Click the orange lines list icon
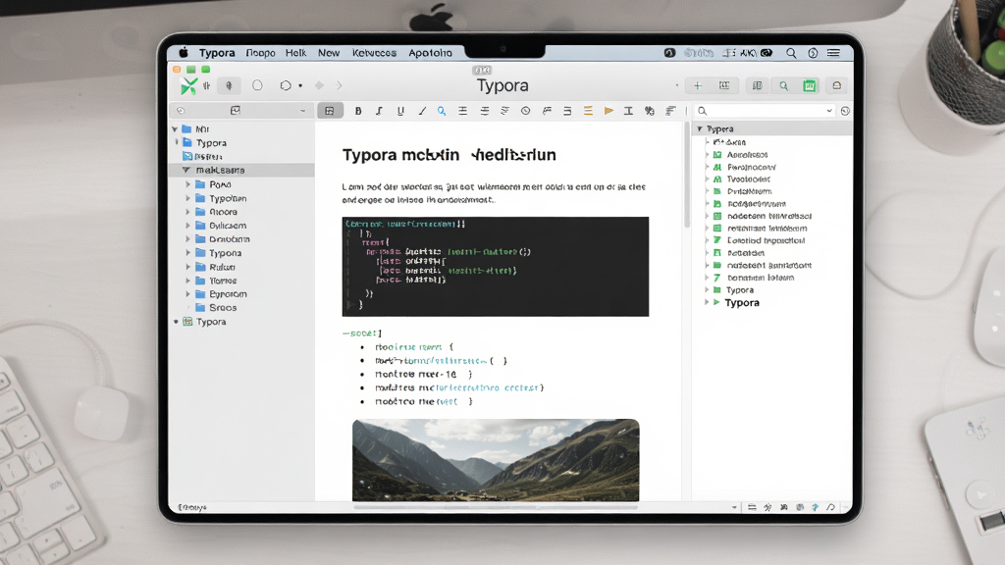The height and width of the screenshot is (565, 1005). click(588, 111)
